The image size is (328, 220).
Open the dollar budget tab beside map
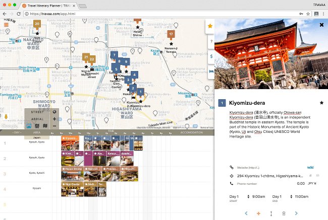click(x=211, y=56)
